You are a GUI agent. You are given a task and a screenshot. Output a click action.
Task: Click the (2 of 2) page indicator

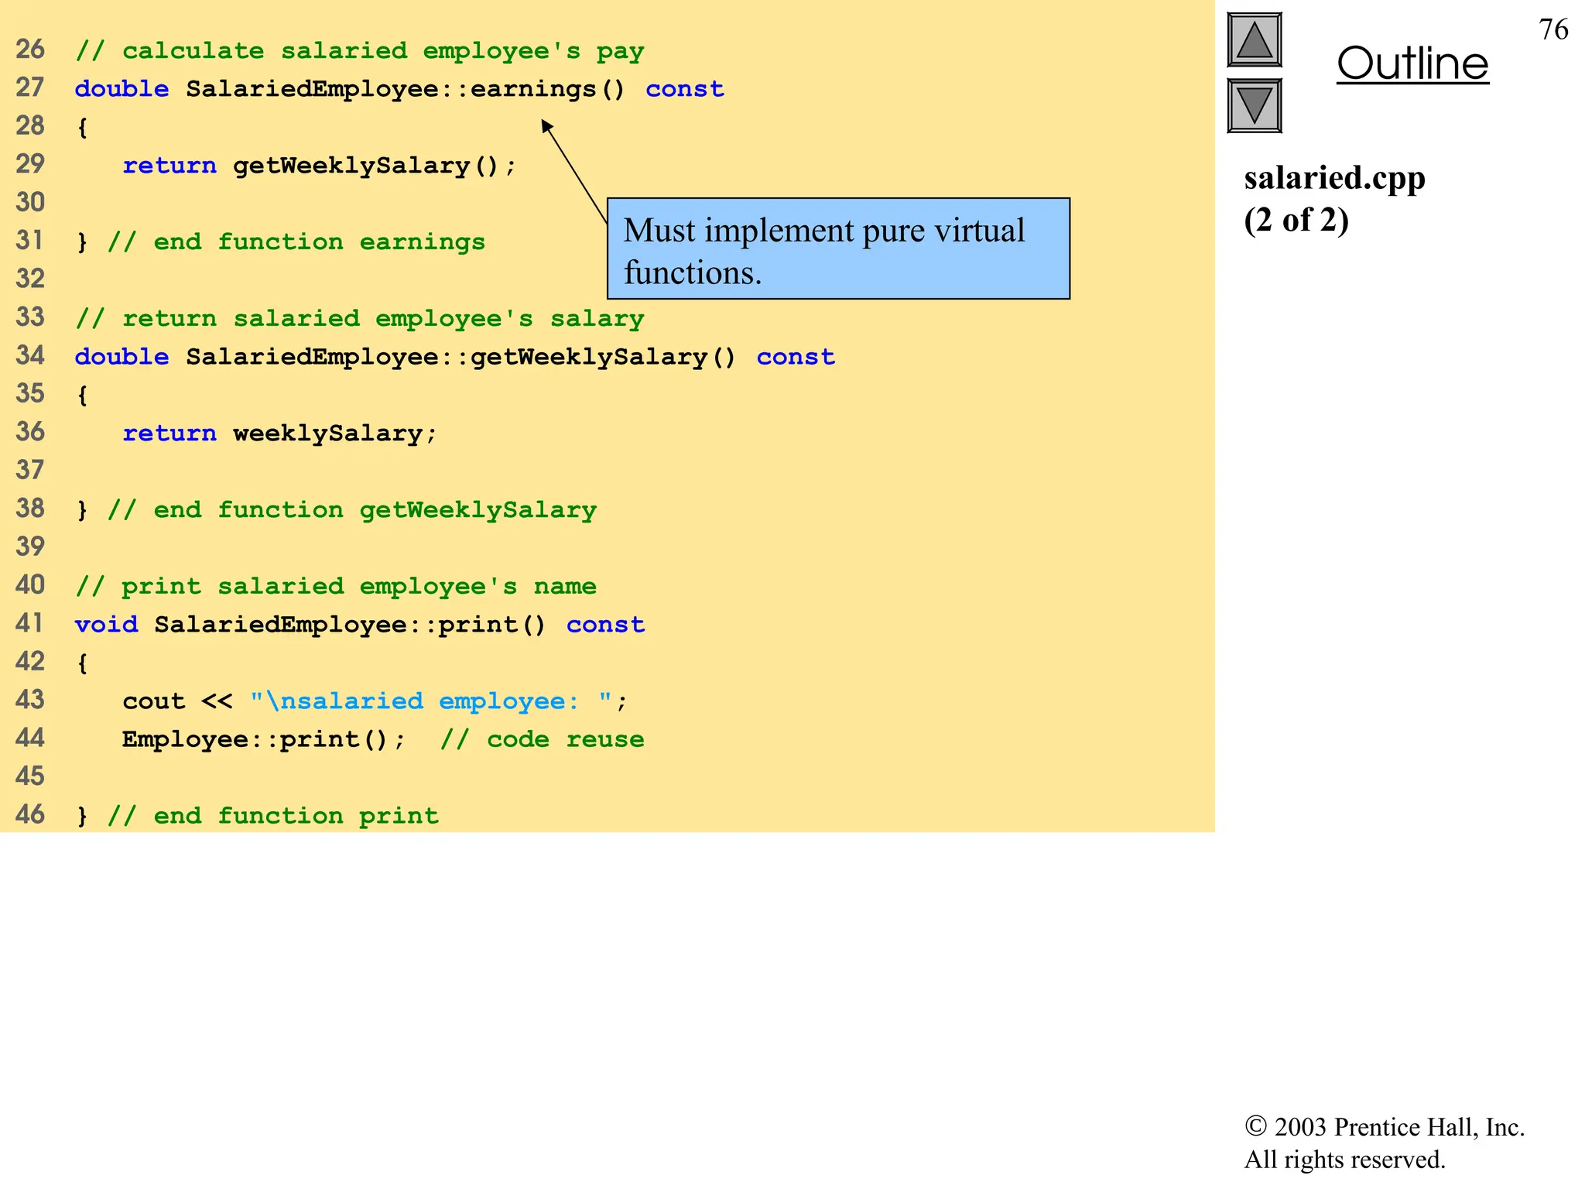tap(1296, 221)
